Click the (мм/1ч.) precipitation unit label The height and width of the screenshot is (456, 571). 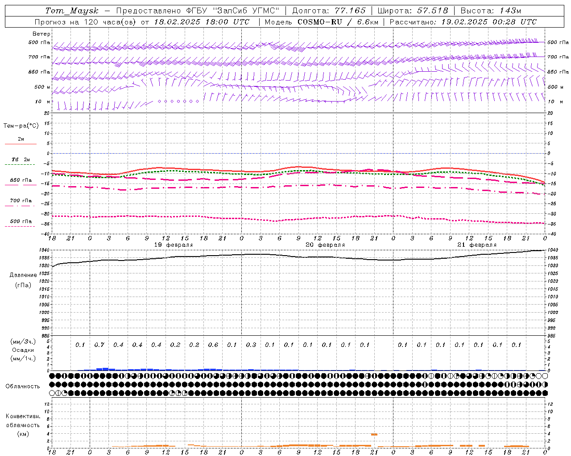(x=23, y=358)
